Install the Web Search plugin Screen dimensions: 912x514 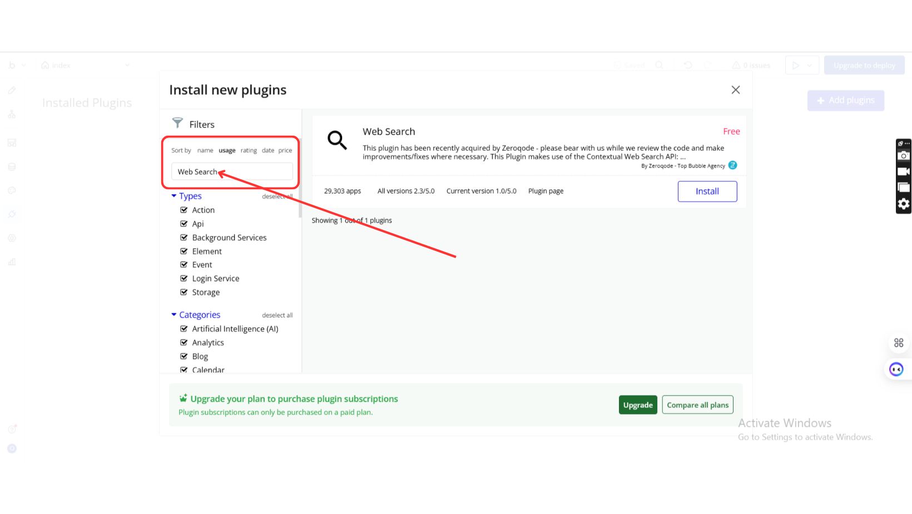click(x=707, y=191)
